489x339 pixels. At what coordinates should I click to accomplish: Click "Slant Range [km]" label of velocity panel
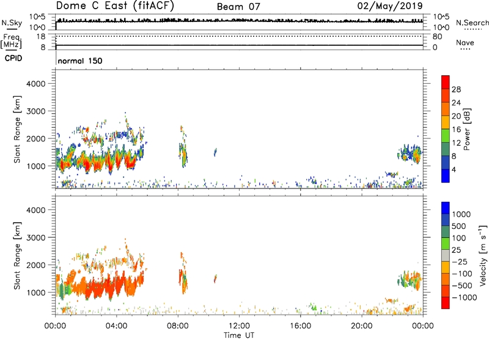pyautogui.click(x=17, y=256)
